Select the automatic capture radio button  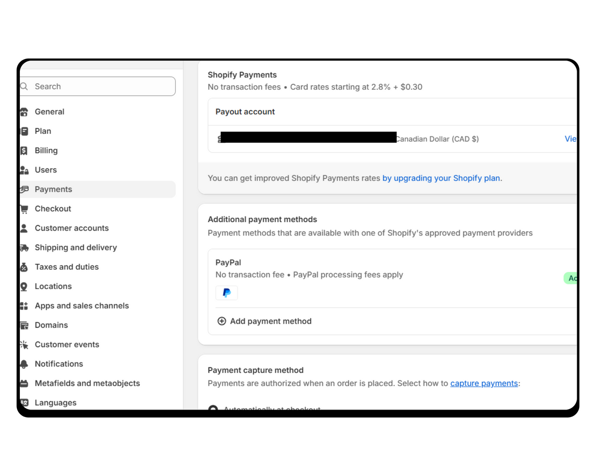[213, 409]
